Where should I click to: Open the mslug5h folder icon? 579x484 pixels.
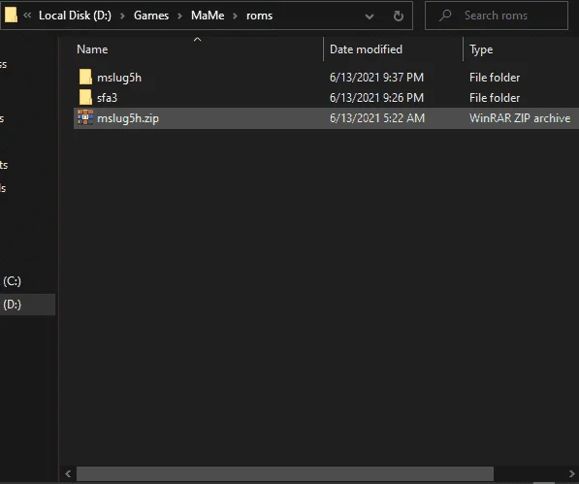coord(85,77)
